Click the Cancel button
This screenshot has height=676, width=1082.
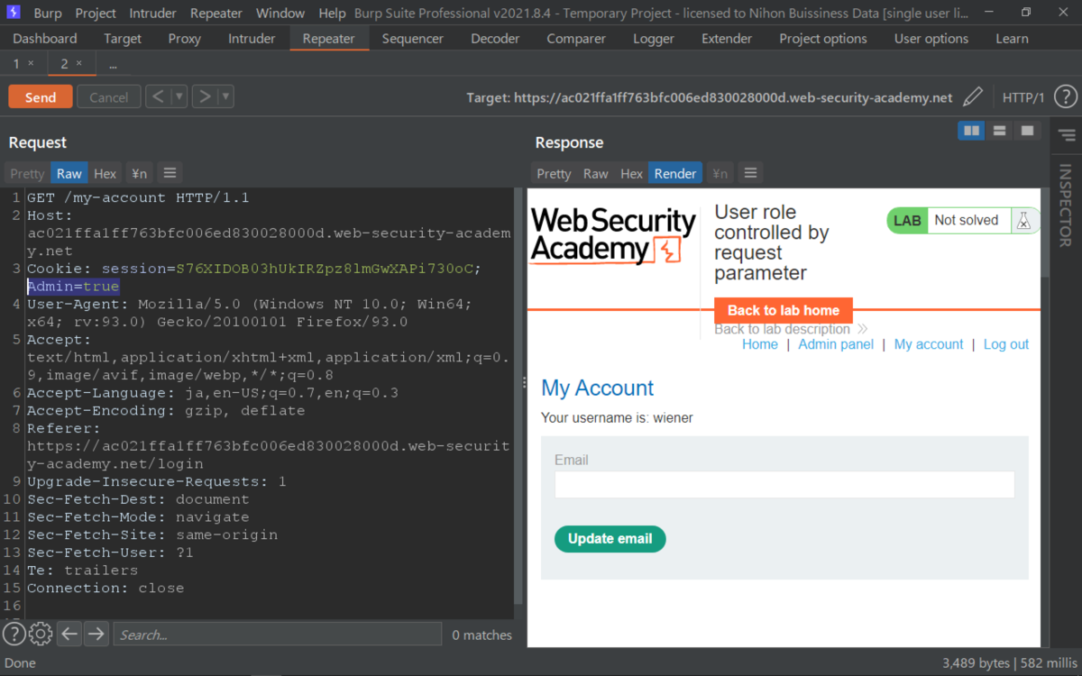tap(108, 96)
